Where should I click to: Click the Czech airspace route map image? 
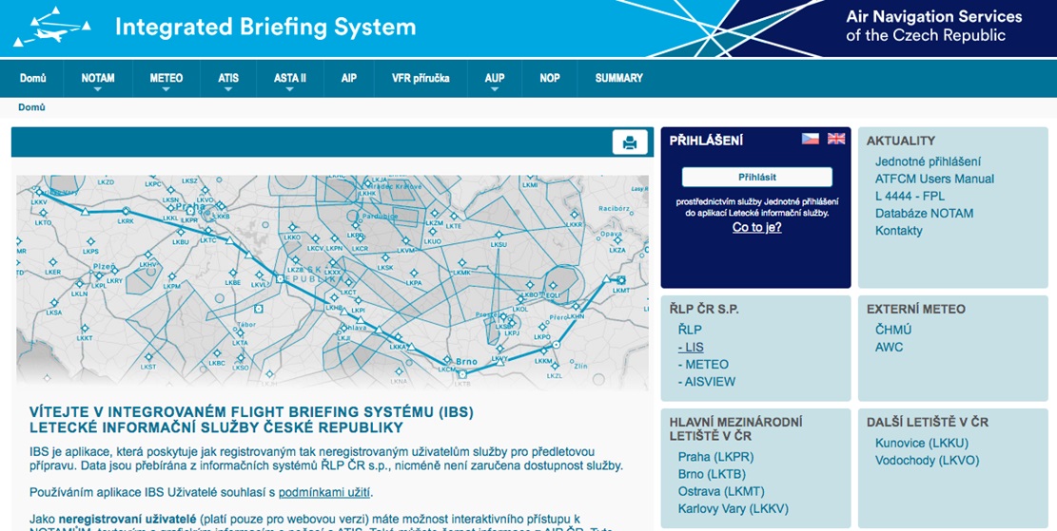click(x=332, y=282)
